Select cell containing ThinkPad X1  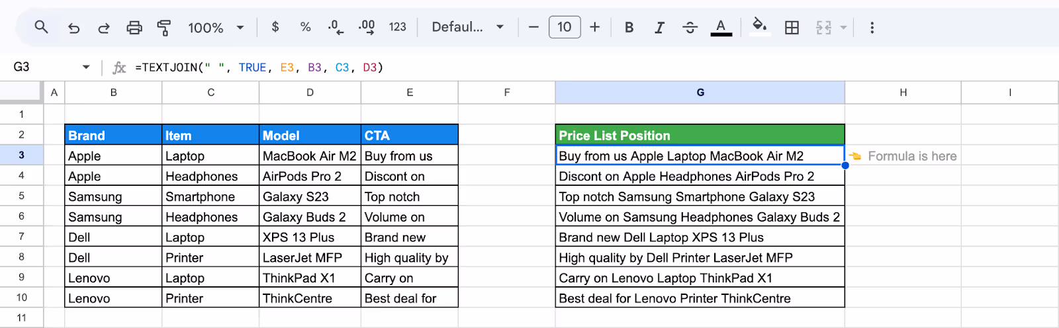point(310,278)
